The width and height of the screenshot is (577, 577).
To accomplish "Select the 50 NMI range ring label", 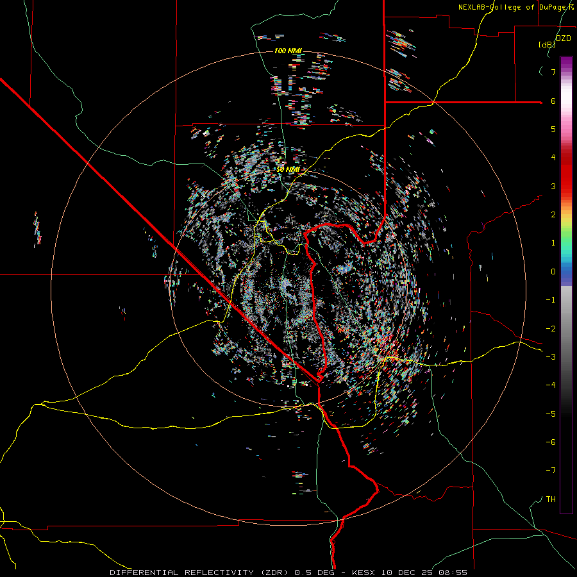I will coord(288,169).
